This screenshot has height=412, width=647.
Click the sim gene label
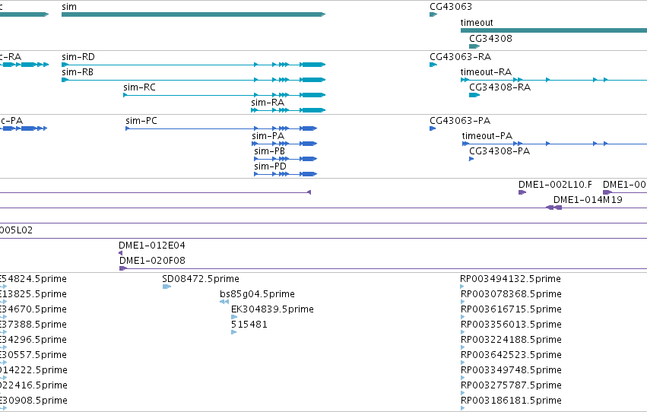point(69,7)
